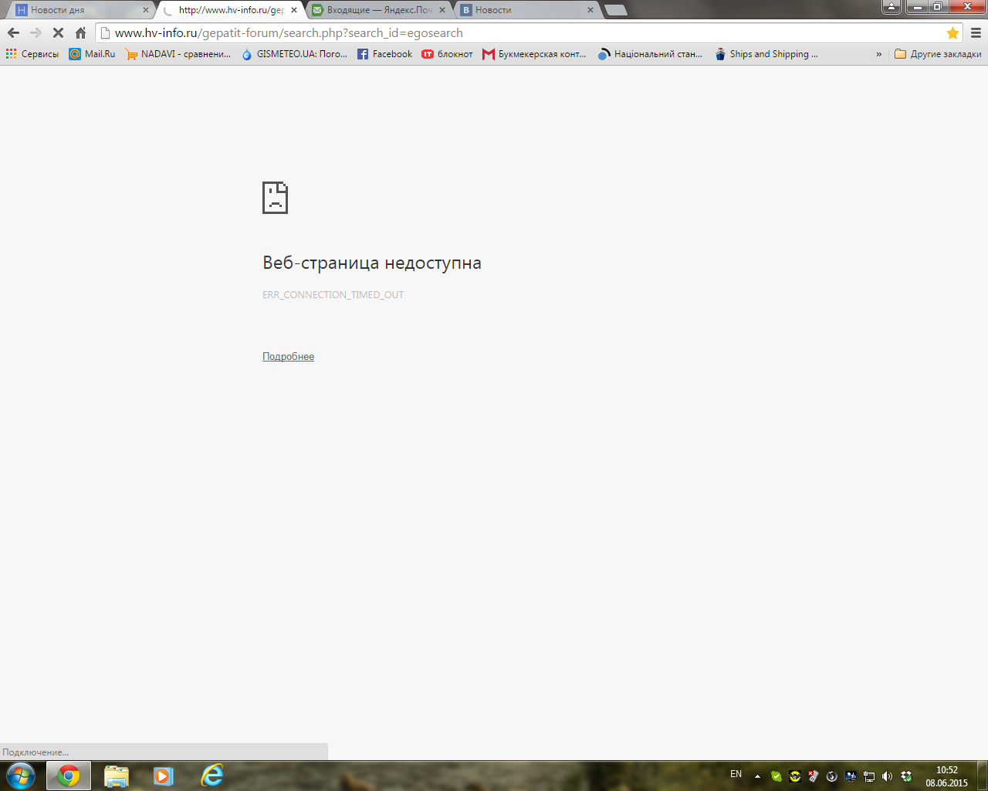
Task: Open Windows Explorer from the taskbar
Action: [116, 775]
